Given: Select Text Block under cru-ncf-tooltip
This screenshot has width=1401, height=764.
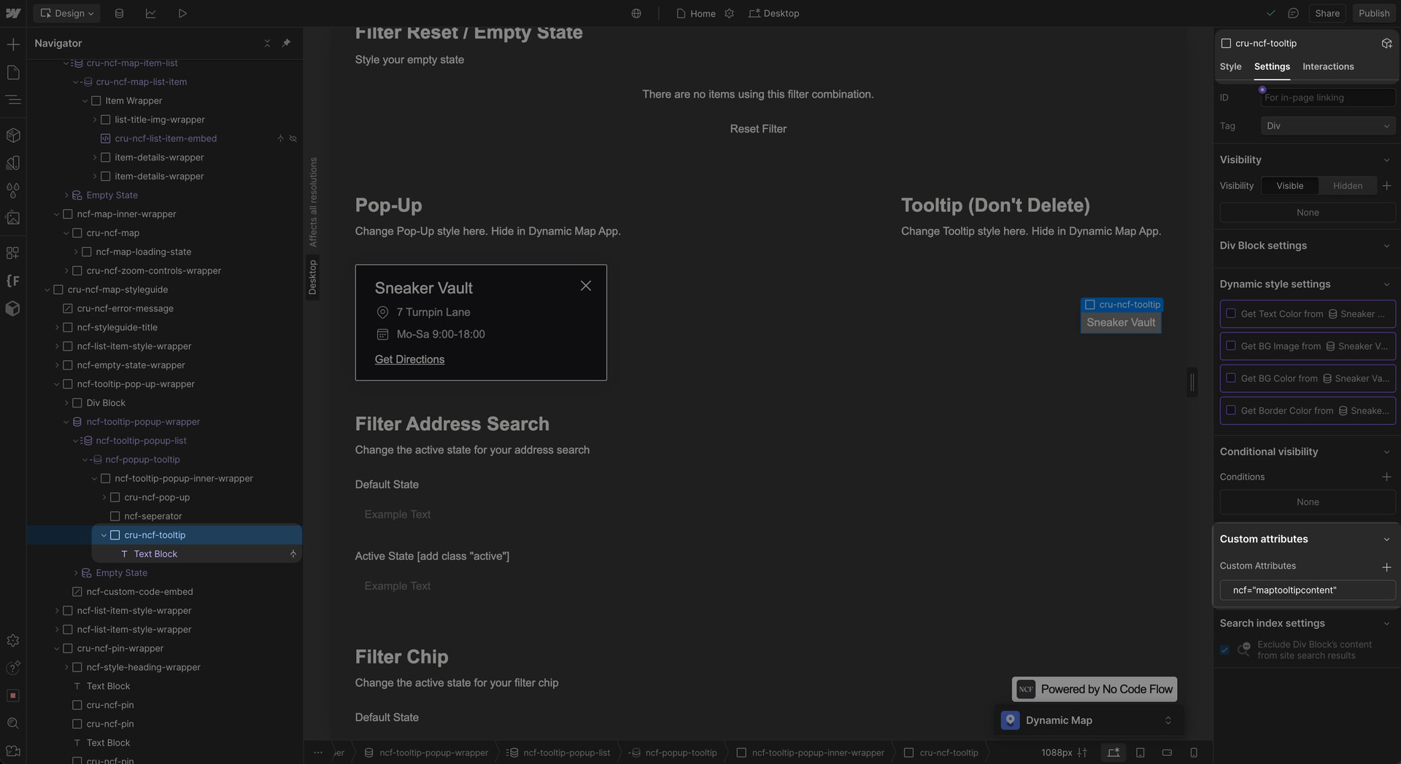Looking at the screenshot, I should click(x=155, y=554).
